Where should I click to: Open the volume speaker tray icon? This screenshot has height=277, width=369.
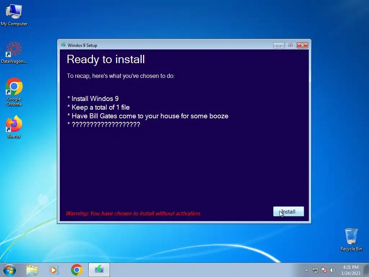tap(333, 270)
